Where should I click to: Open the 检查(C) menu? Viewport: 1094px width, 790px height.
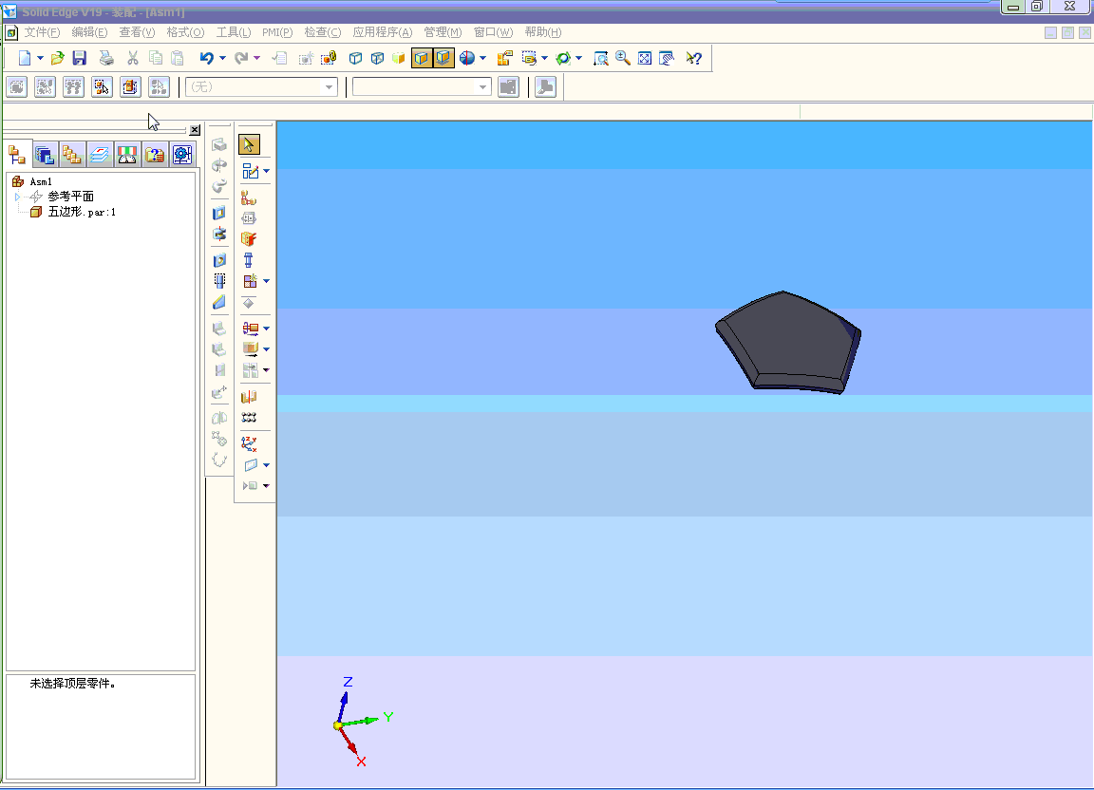click(322, 32)
